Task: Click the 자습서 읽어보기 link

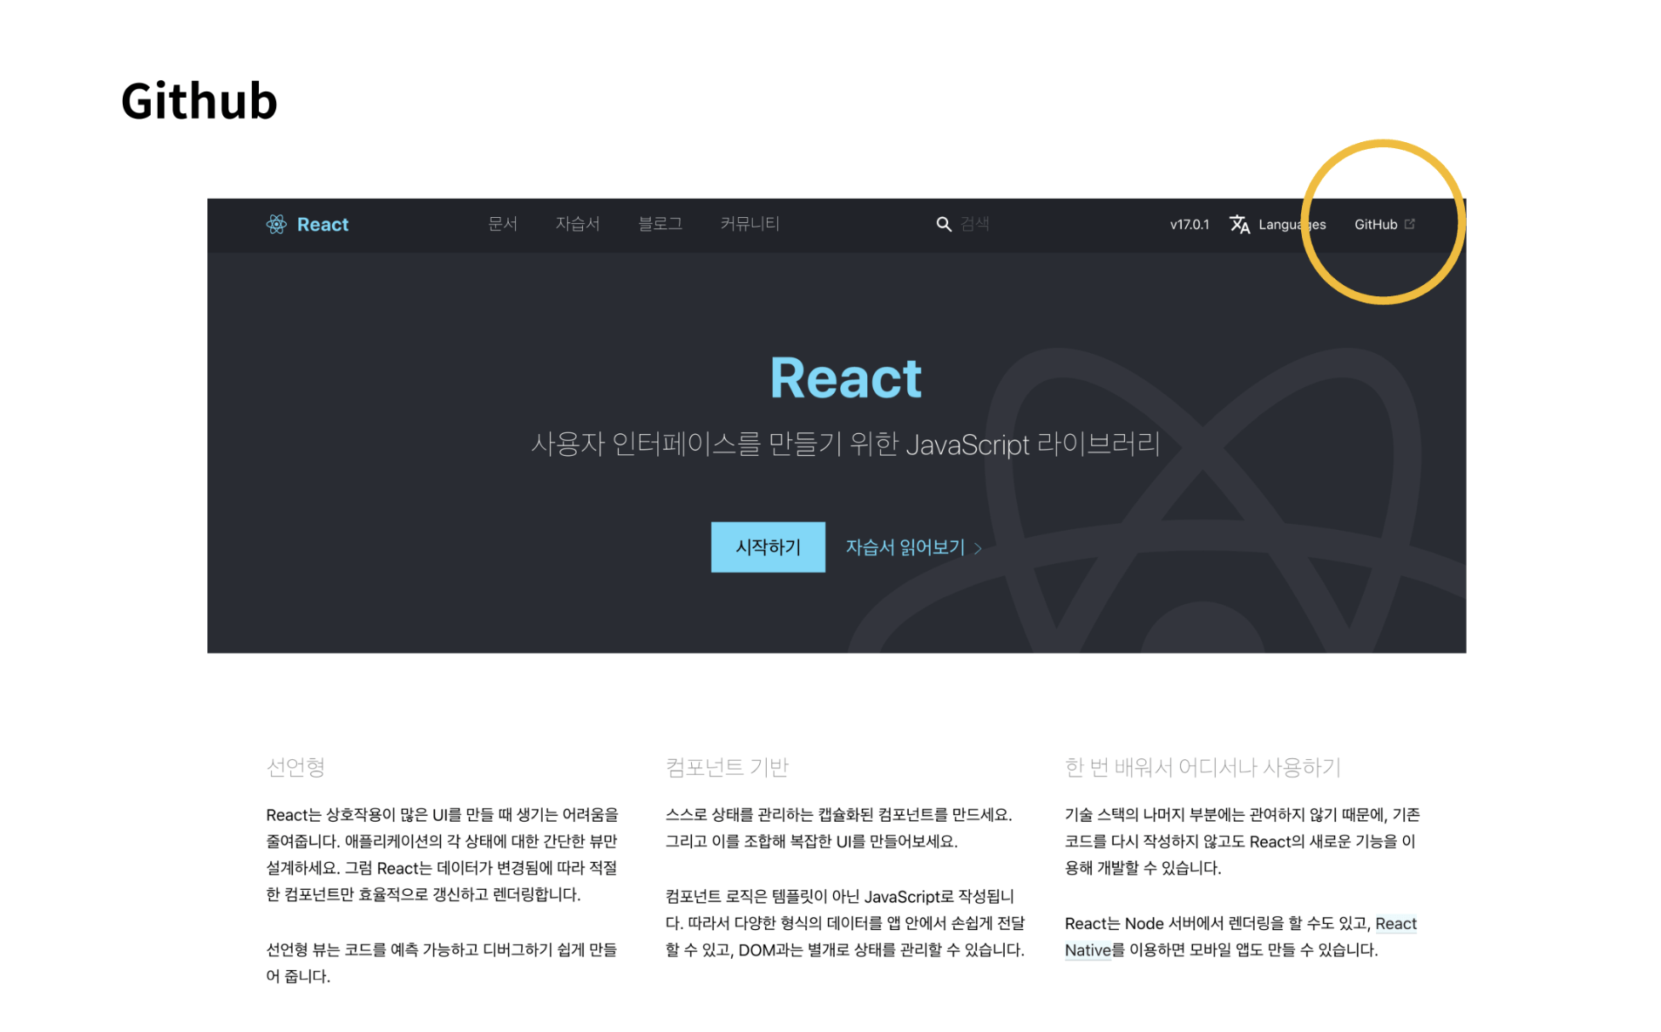Action: (905, 547)
